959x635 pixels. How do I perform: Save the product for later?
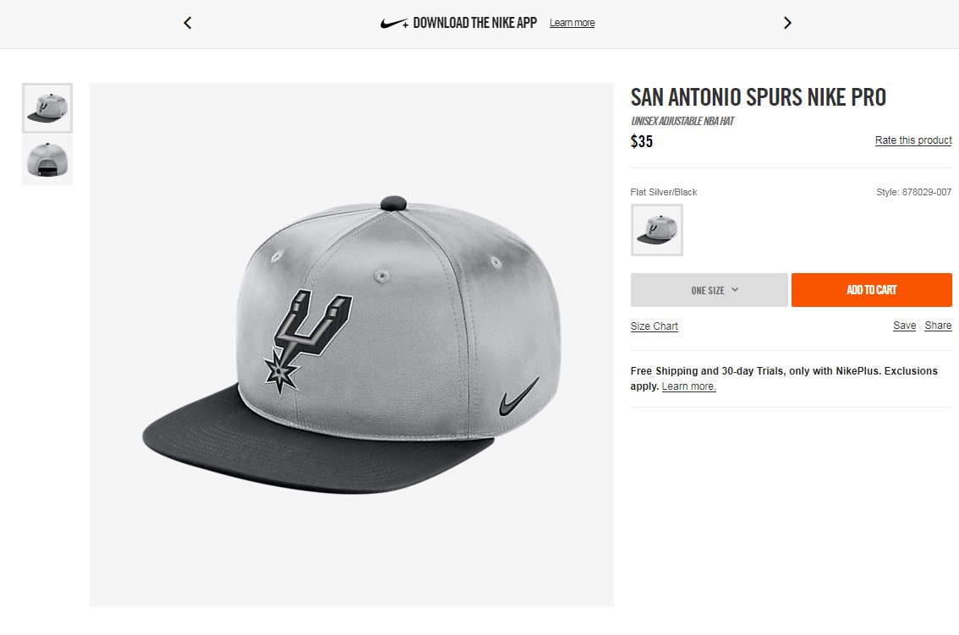904,326
